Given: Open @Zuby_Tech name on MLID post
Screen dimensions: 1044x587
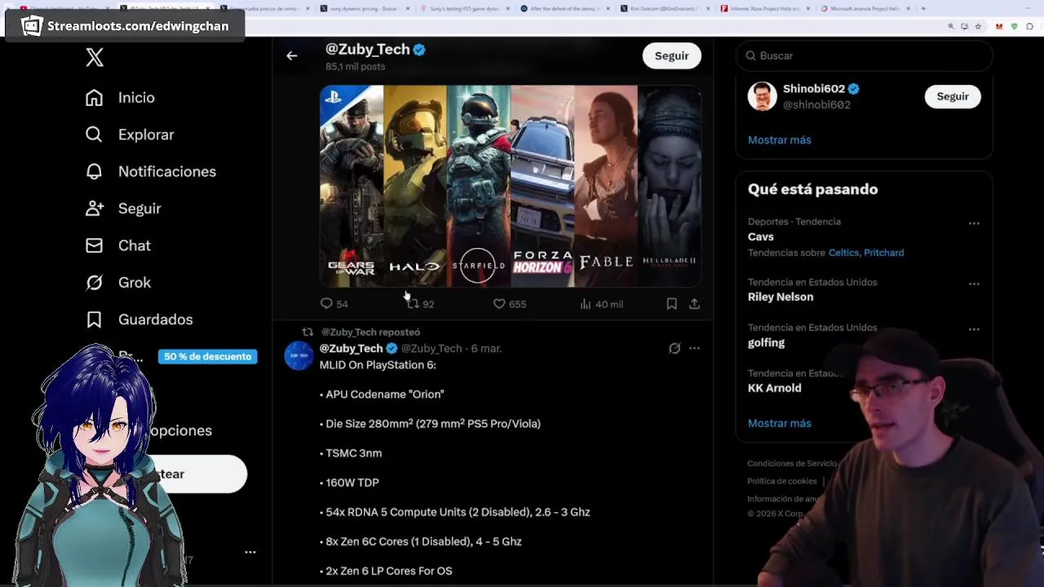Looking at the screenshot, I should [351, 348].
